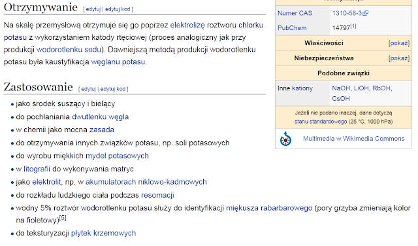418x246 pixels.
Task: Open the NaOH compound link
Action: pyautogui.click(x=341, y=88)
